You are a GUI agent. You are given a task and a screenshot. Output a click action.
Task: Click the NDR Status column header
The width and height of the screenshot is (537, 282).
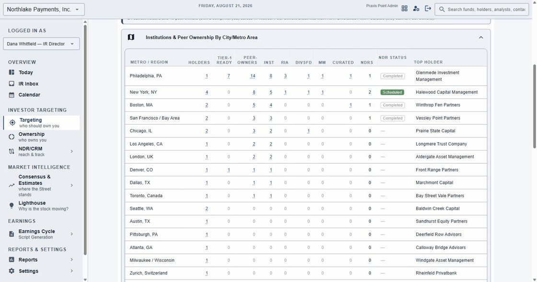393,57
